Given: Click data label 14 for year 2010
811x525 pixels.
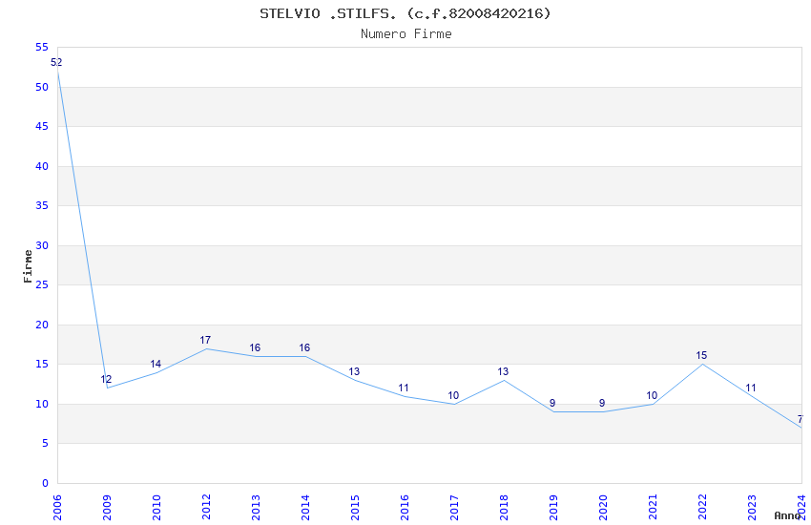Looking at the screenshot, I should (156, 364).
